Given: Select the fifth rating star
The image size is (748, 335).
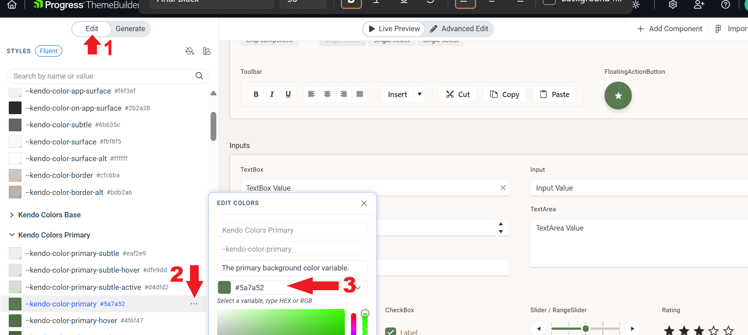Looking at the screenshot, I should [x=729, y=330].
